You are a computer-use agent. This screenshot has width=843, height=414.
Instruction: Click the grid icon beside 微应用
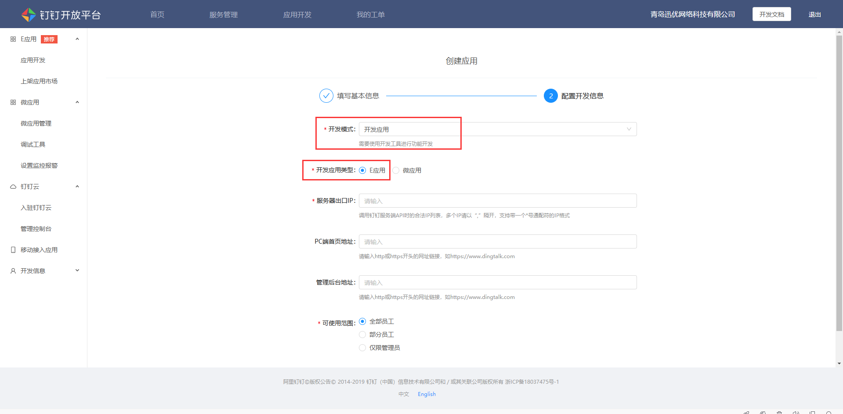pos(12,102)
